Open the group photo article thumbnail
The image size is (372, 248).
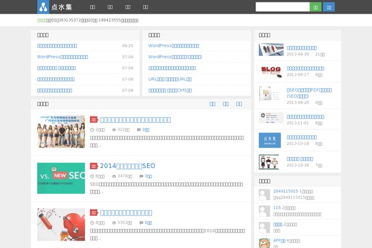click(61, 131)
